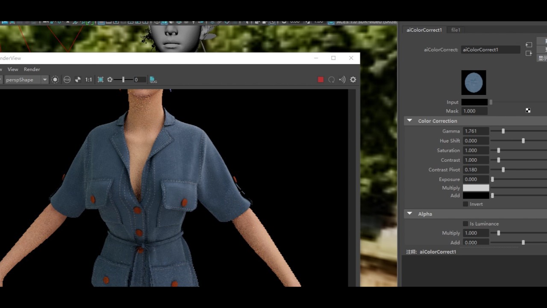Open the render settings gear

(353, 80)
